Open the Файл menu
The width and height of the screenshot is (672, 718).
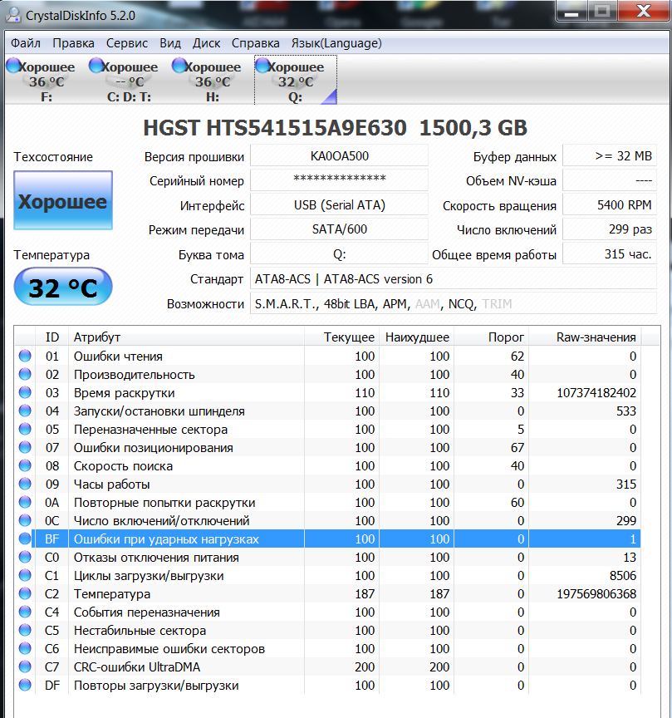(x=26, y=43)
